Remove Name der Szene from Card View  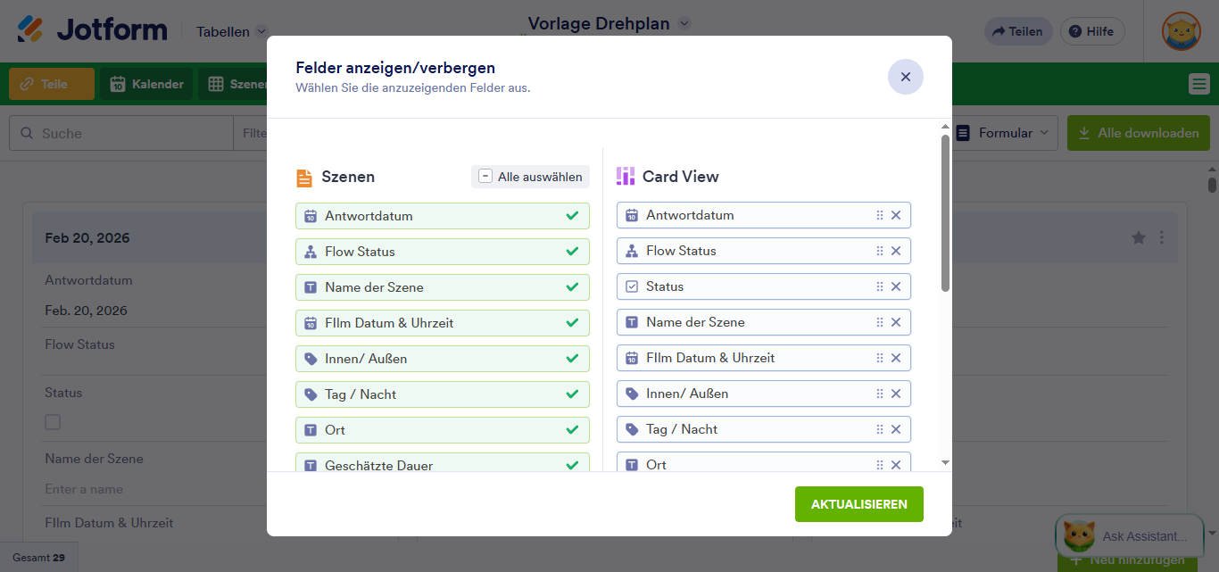coord(896,322)
